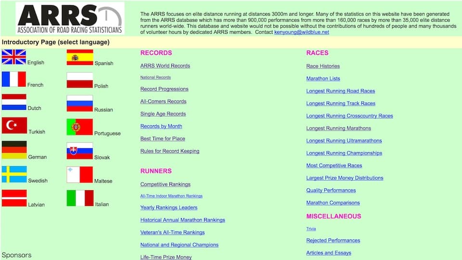Click the Portuguese language label

point(107,133)
